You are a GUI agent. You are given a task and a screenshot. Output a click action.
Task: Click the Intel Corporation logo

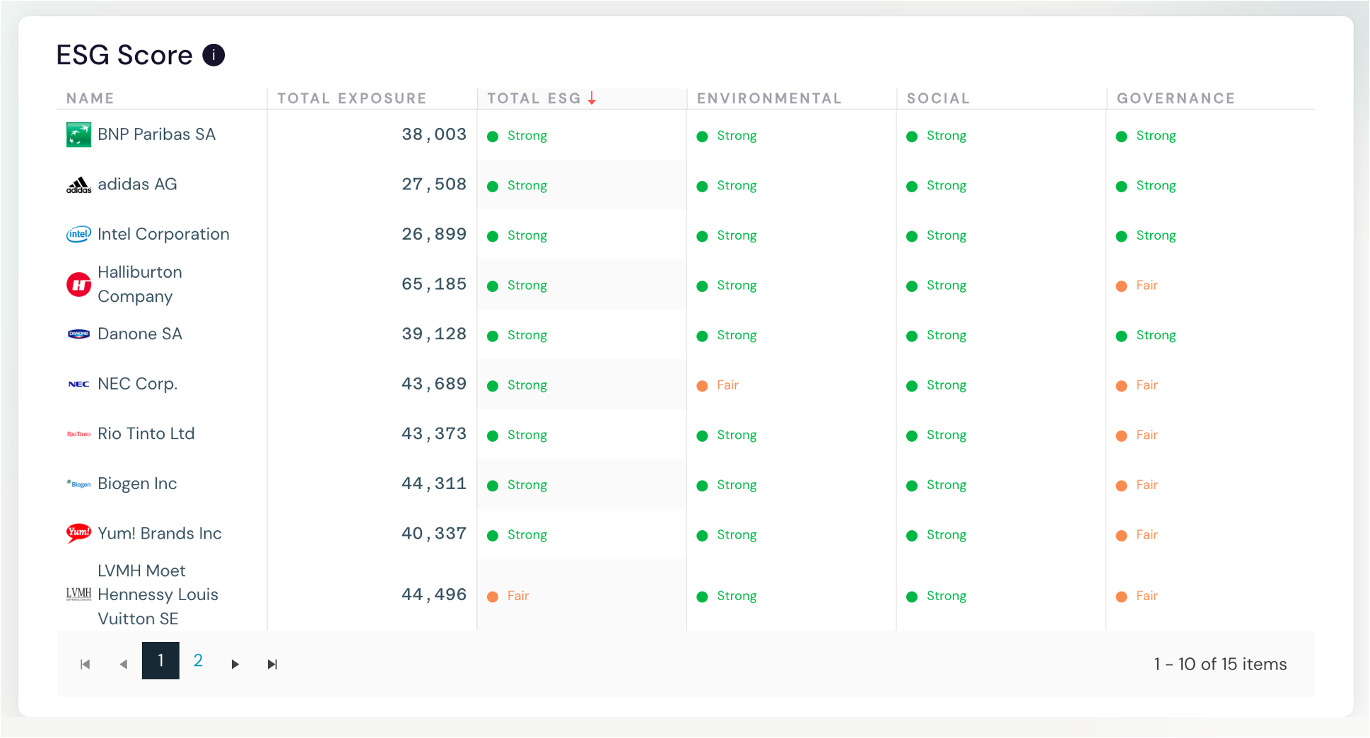(78, 234)
